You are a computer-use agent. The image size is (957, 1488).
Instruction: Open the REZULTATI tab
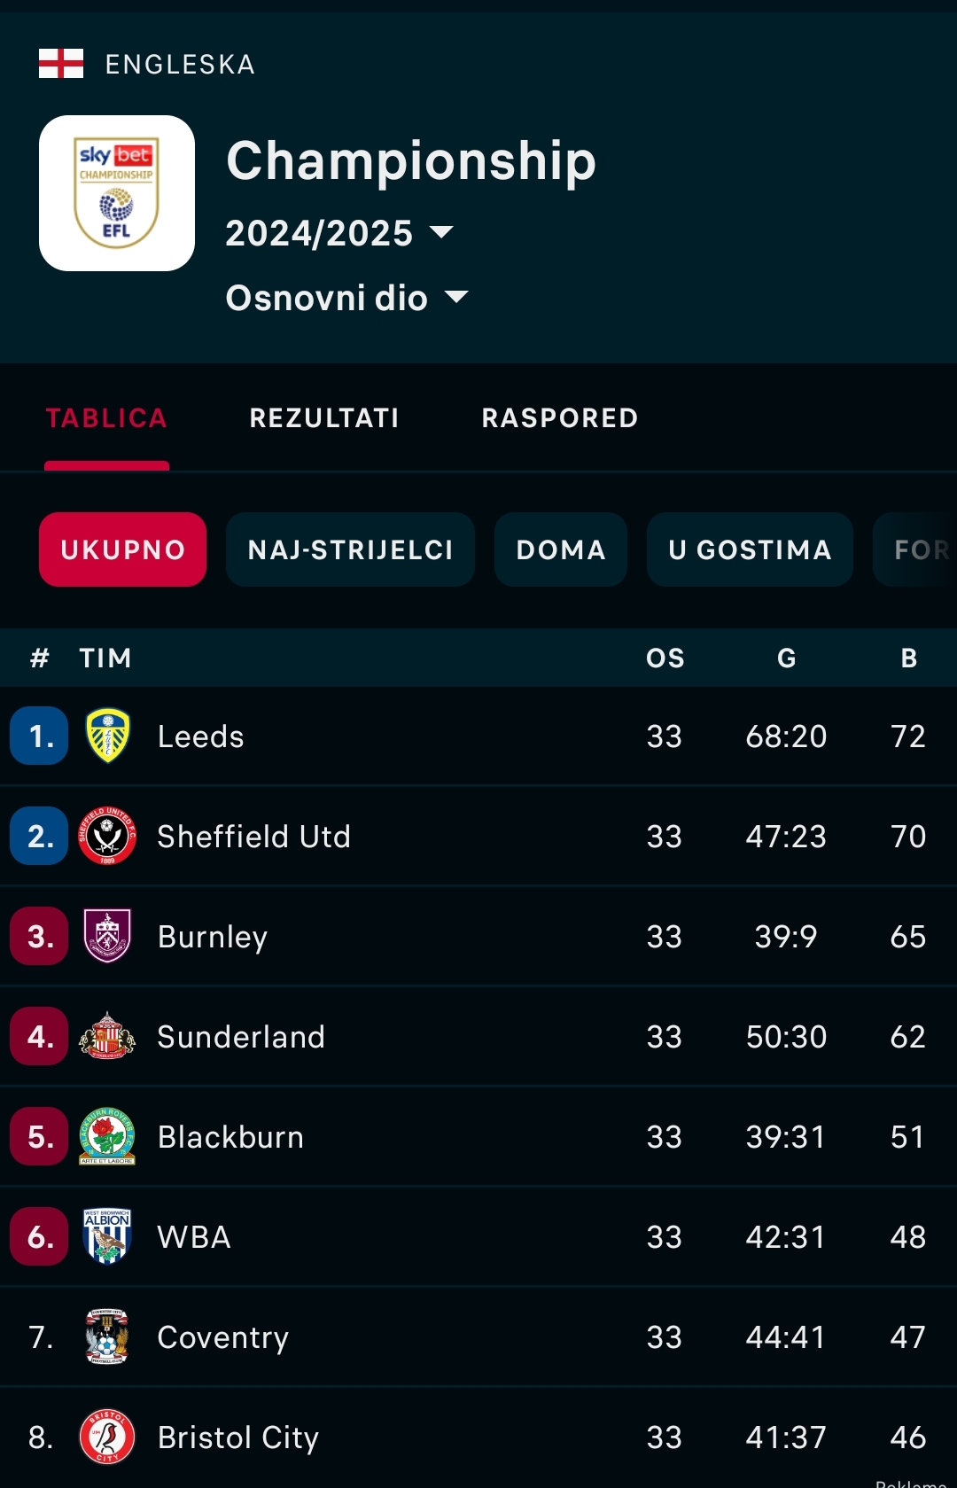pos(324,418)
